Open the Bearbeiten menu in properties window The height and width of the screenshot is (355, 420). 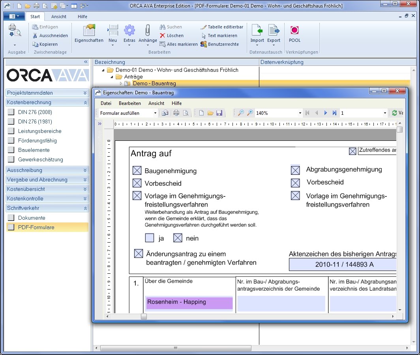click(130, 103)
